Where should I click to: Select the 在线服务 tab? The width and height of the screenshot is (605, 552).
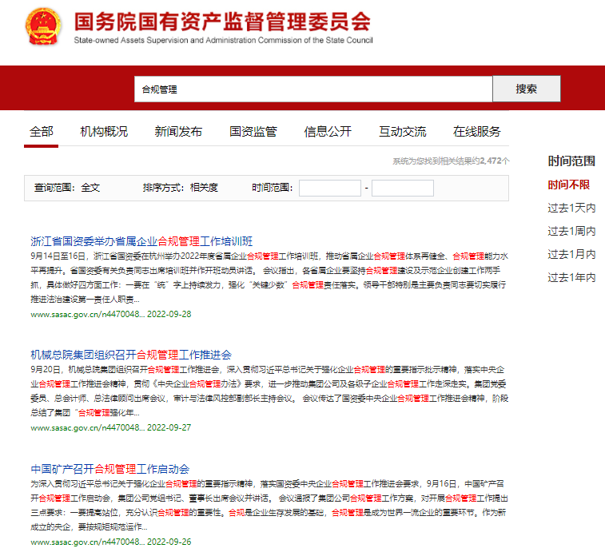coord(477,132)
